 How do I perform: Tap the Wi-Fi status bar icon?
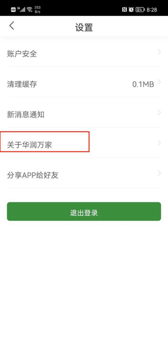pyautogui.click(x=30, y=10)
